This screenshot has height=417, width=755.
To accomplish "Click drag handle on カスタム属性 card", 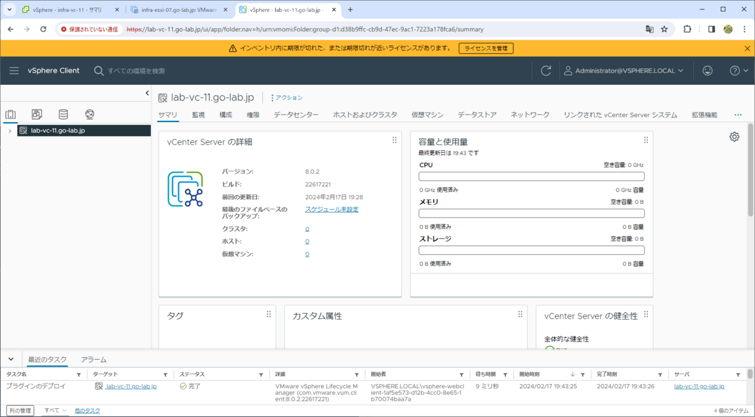I will 520,314.
